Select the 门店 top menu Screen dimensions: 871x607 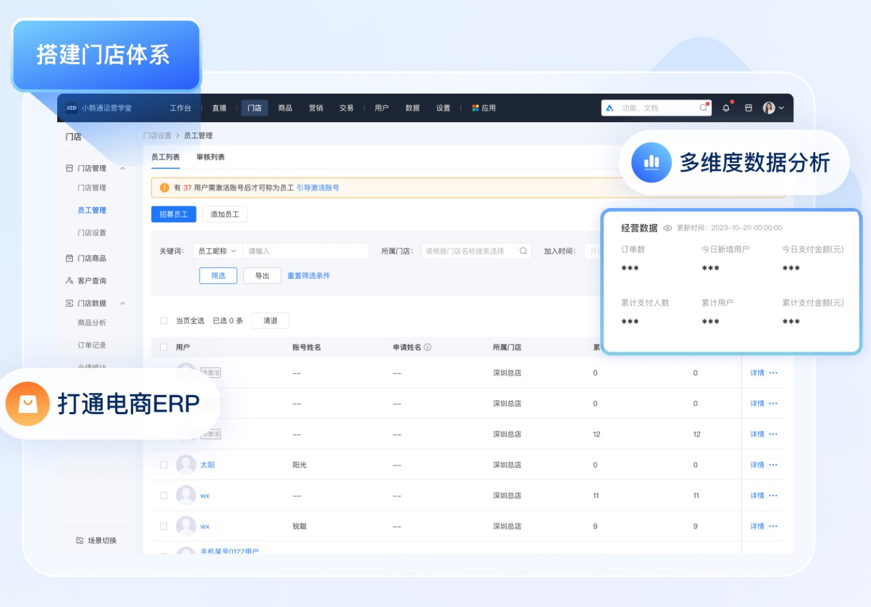click(254, 108)
